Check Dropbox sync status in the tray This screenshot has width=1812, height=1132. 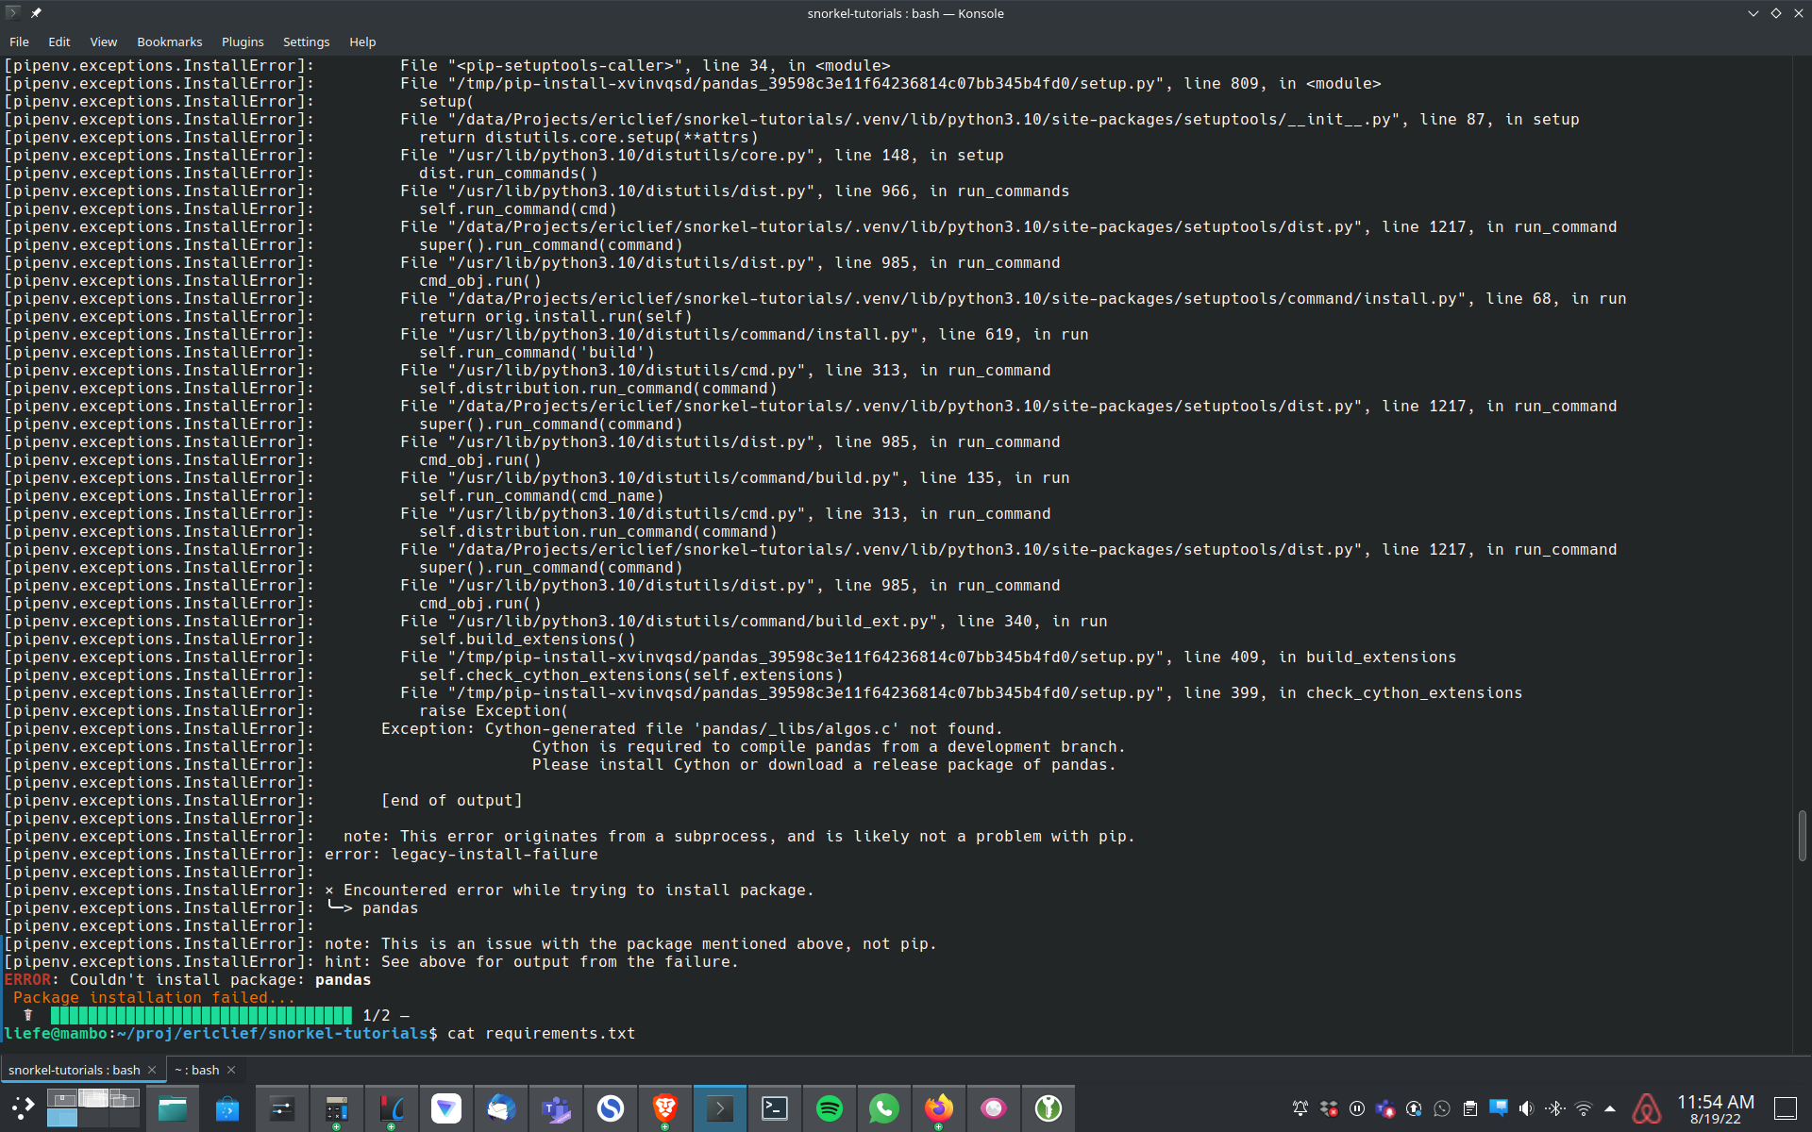pyautogui.click(x=1329, y=1108)
